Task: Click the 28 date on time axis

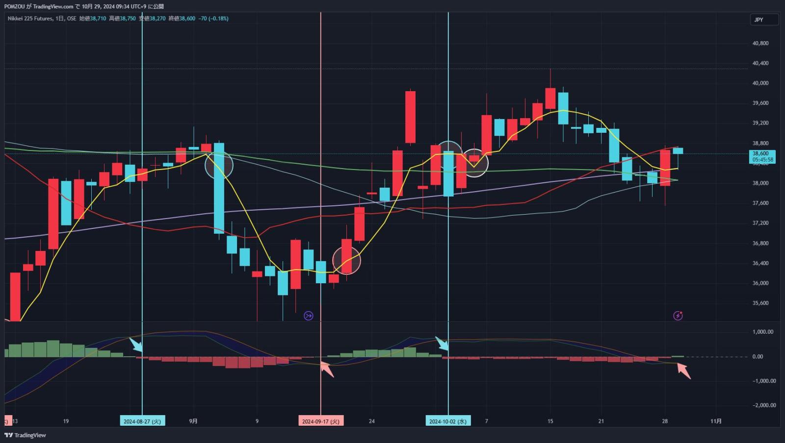Action: (665, 421)
